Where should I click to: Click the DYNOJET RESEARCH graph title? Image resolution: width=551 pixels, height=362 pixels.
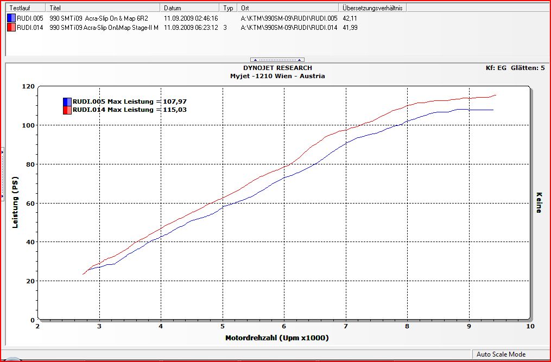pyautogui.click(x=277, y=68)
